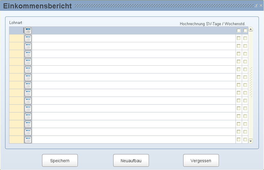Open the Lohnart lookup icon in sixth row
Viewport: 264px width, 170px height.
tap(28, 70)
